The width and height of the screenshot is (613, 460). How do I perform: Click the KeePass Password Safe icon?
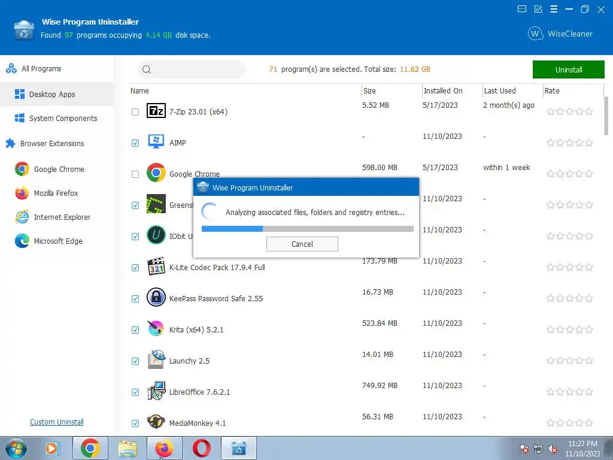pyautogui.click(x=156, y=297)
